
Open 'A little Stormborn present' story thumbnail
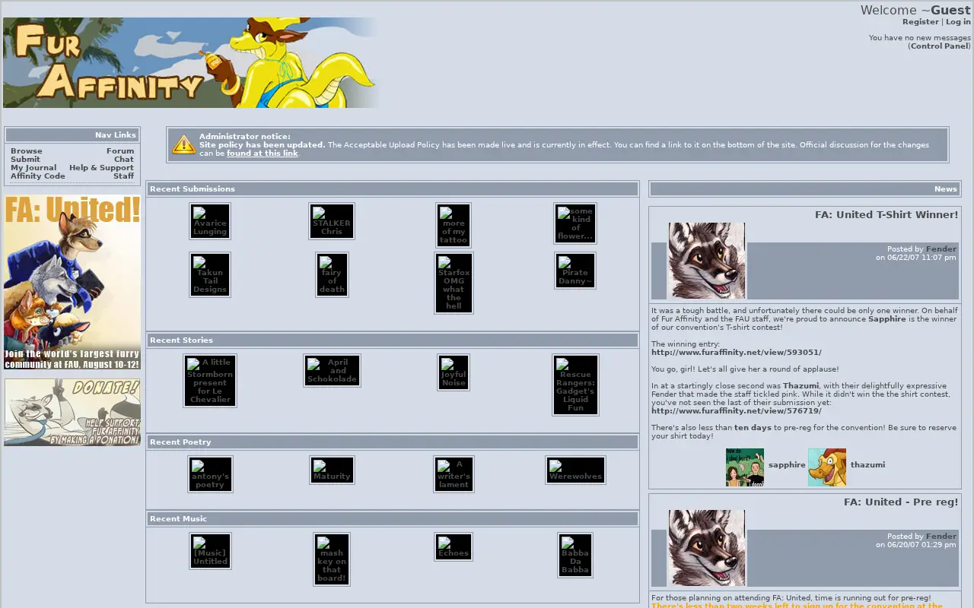pos(210,381)
